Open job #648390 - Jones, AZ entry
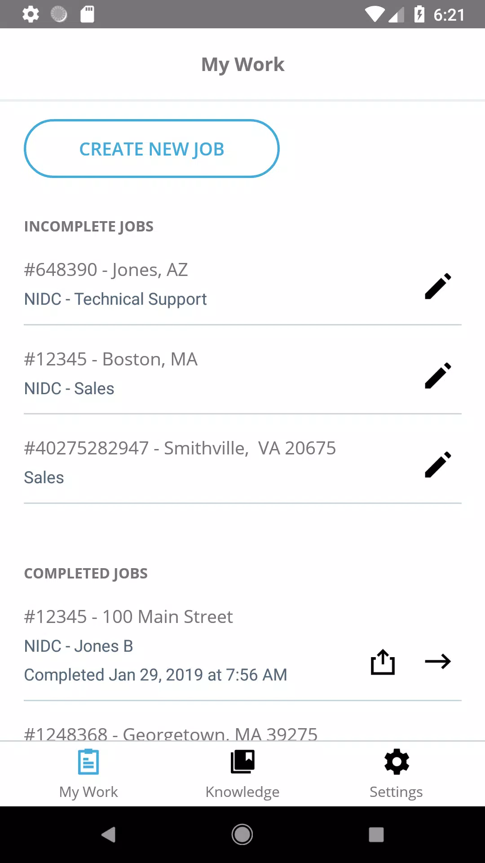Image resolution: width=485 pixels, height=863 pixels. (x=180, y=284)
